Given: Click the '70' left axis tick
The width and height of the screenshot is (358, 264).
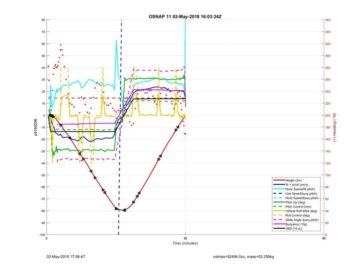Looking at the screenshot, I should 43,32.
